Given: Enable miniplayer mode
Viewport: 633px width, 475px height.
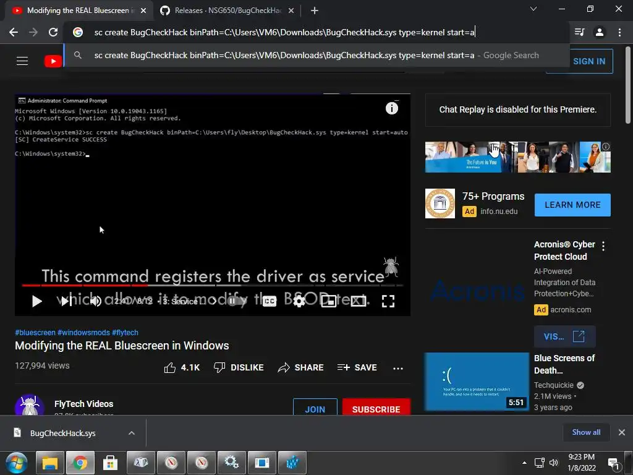Looking at the screenshot, I should click(x=329, y=301).
